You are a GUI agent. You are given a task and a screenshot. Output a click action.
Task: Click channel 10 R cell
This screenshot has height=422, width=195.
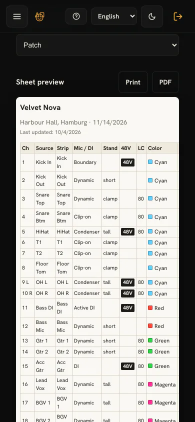[27, 293]
